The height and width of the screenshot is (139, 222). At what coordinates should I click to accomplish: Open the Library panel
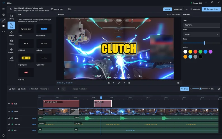[x=11, y=17]
